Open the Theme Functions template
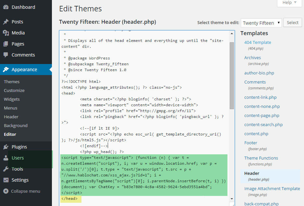Viewport: 304px width, 206px height. [x=261, y=158]
